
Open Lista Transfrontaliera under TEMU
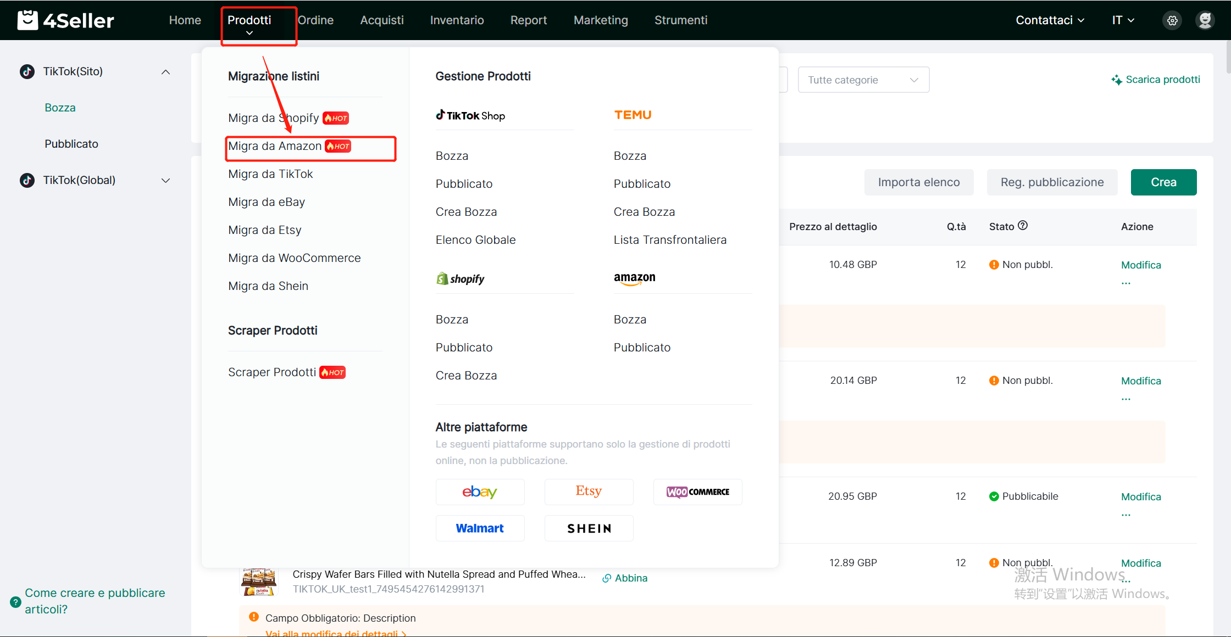click(670, 240)
